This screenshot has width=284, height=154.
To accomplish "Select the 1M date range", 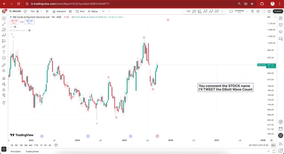I will 21,145.
